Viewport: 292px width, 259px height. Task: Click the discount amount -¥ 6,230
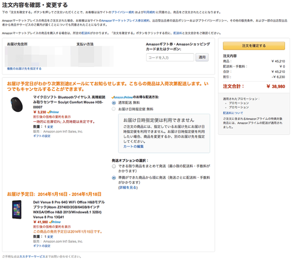pos(279,77)
